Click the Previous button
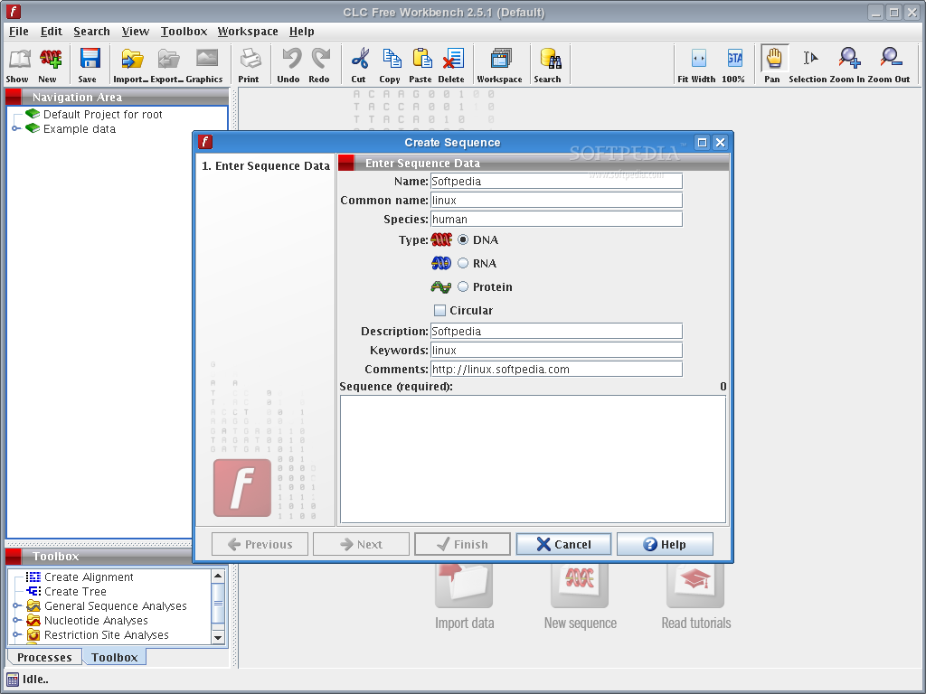The image size is (926, 694). [x=260, y=544]
